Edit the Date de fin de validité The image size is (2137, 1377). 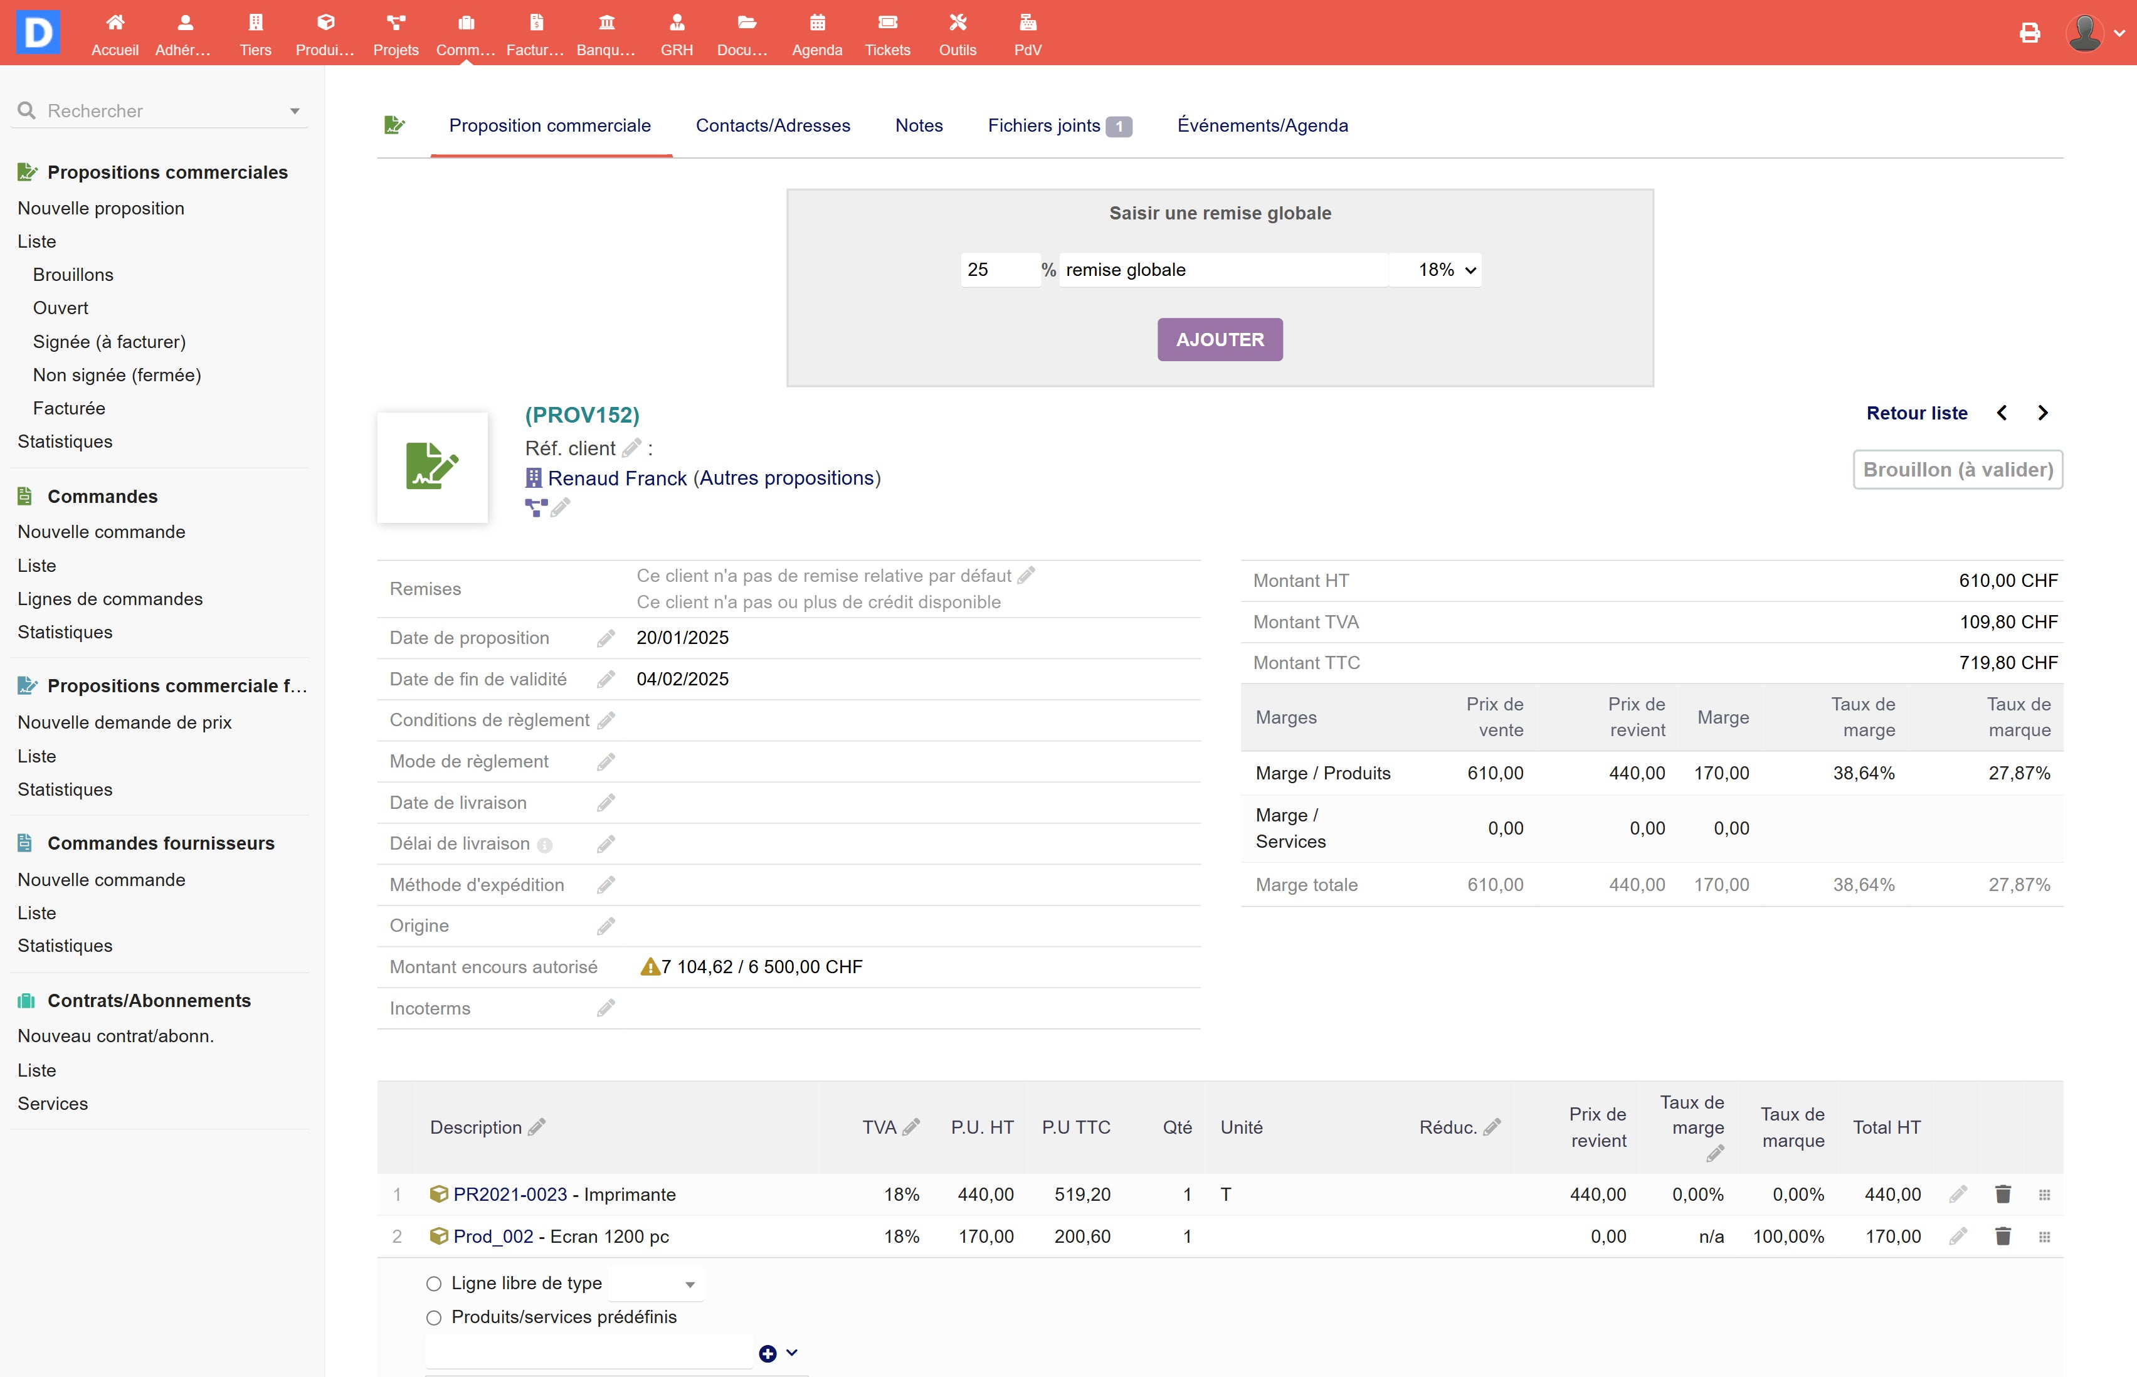pyautogui.click(x=605, y=680)
